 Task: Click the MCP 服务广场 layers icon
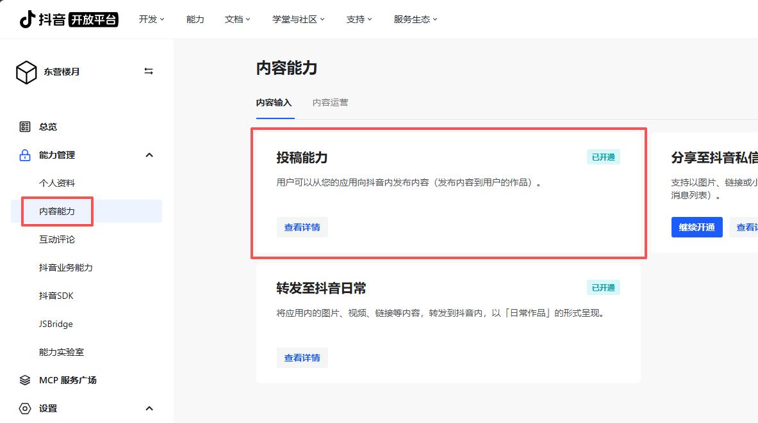24,380
